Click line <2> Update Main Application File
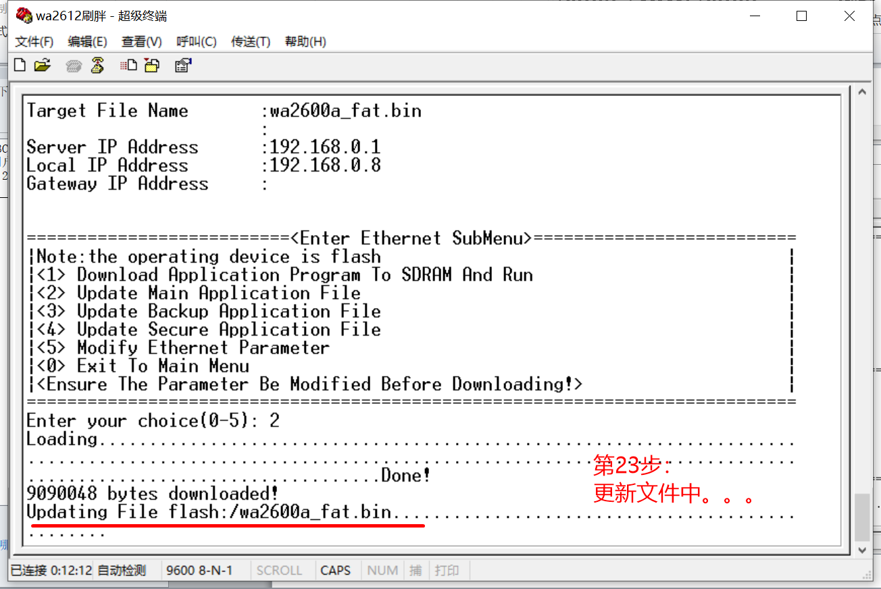881x589 pixels. tap(199, 293)
